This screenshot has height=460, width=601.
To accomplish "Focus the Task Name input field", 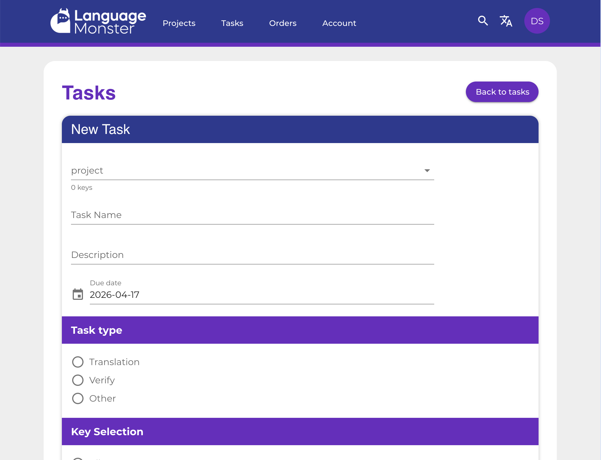I will click(252, 215).
